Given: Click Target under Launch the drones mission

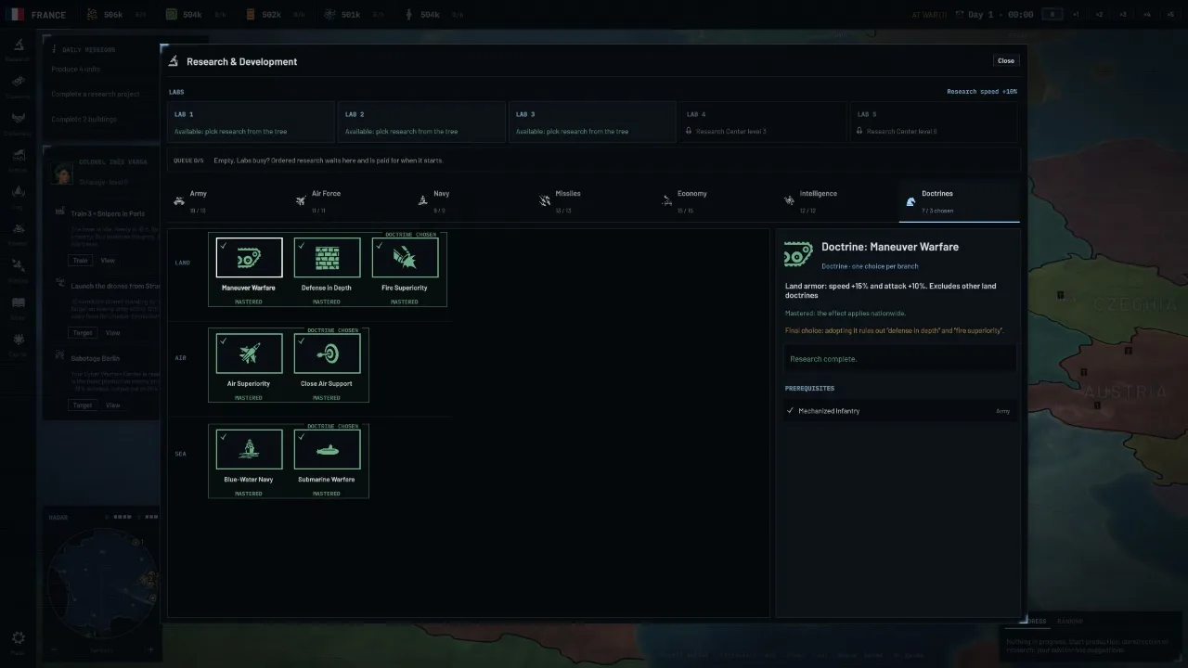Looking at the screenshot, I should coord(83,332).
